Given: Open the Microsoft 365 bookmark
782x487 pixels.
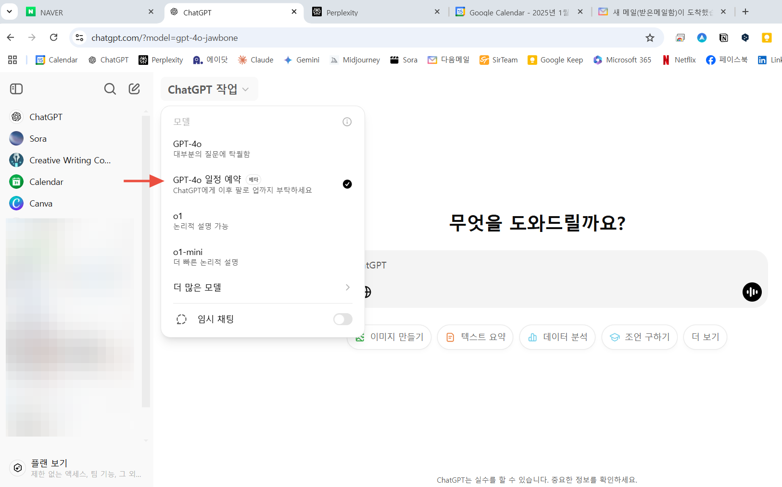Looking at the screenshot, I should click(622, 60).
